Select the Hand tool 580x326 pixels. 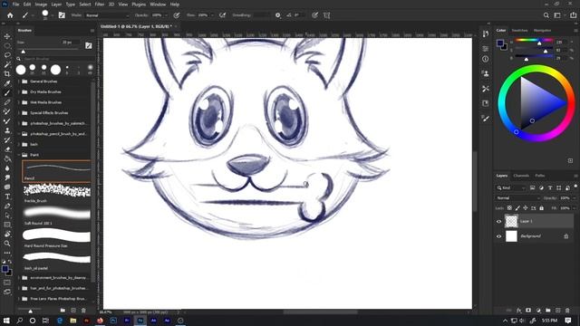coord(7,234)
